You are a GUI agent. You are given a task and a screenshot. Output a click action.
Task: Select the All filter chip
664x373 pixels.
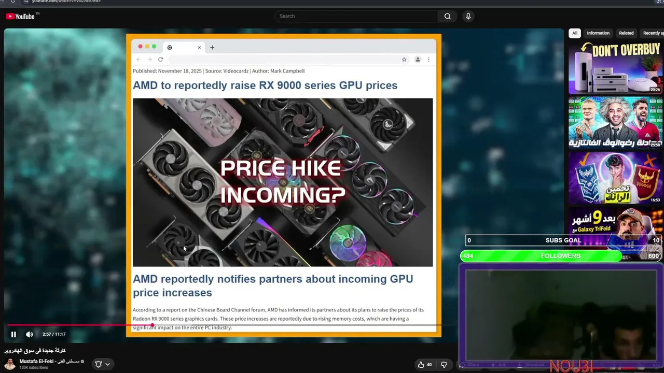tap(575, 33)
